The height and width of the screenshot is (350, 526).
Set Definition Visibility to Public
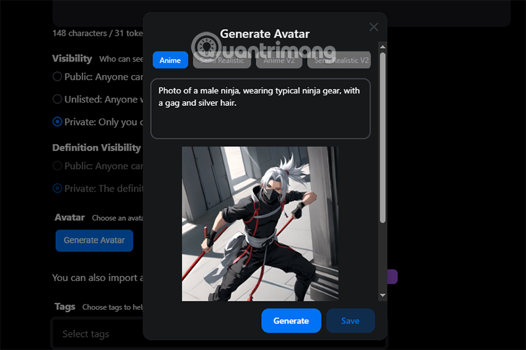[x=58, y=166]
